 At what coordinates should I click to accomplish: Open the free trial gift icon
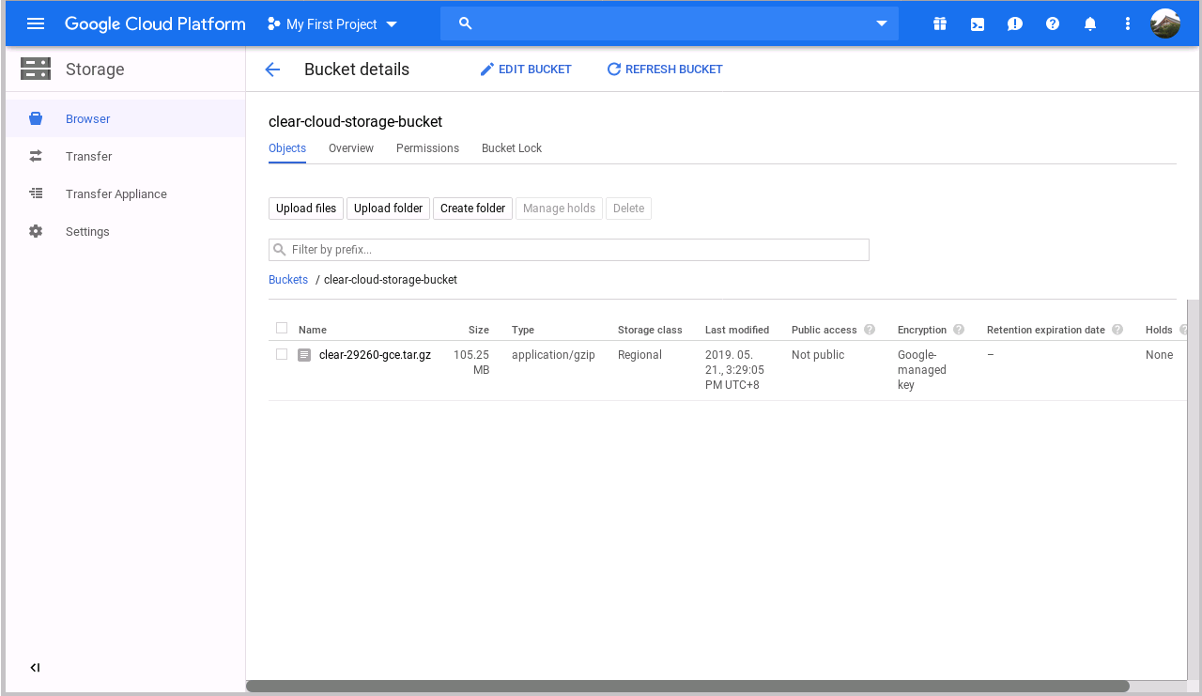pyautogui.click(x=940, y=23)
